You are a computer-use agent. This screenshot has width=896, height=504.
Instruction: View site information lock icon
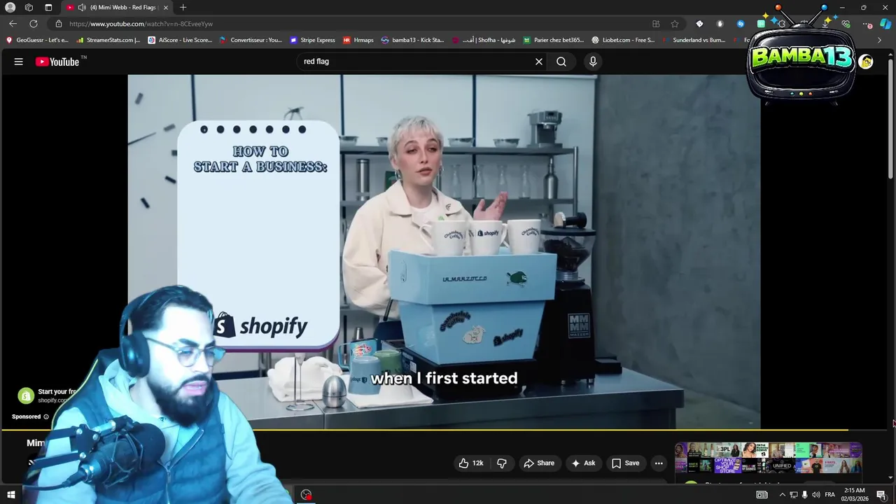(59, 24)
